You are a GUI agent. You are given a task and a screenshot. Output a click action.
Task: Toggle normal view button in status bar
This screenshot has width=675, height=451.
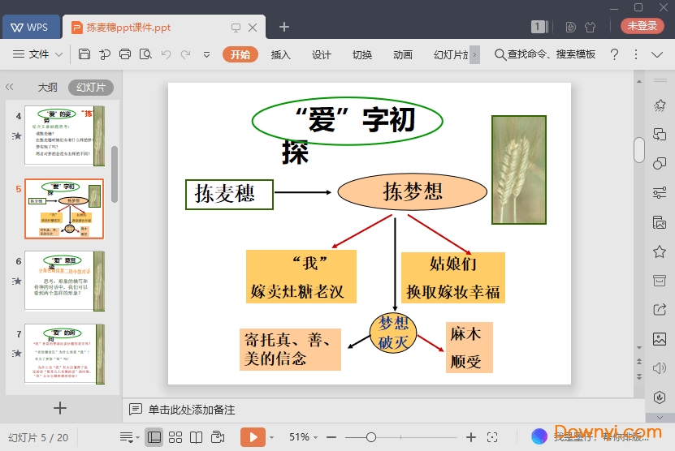(x=154, y=437)
